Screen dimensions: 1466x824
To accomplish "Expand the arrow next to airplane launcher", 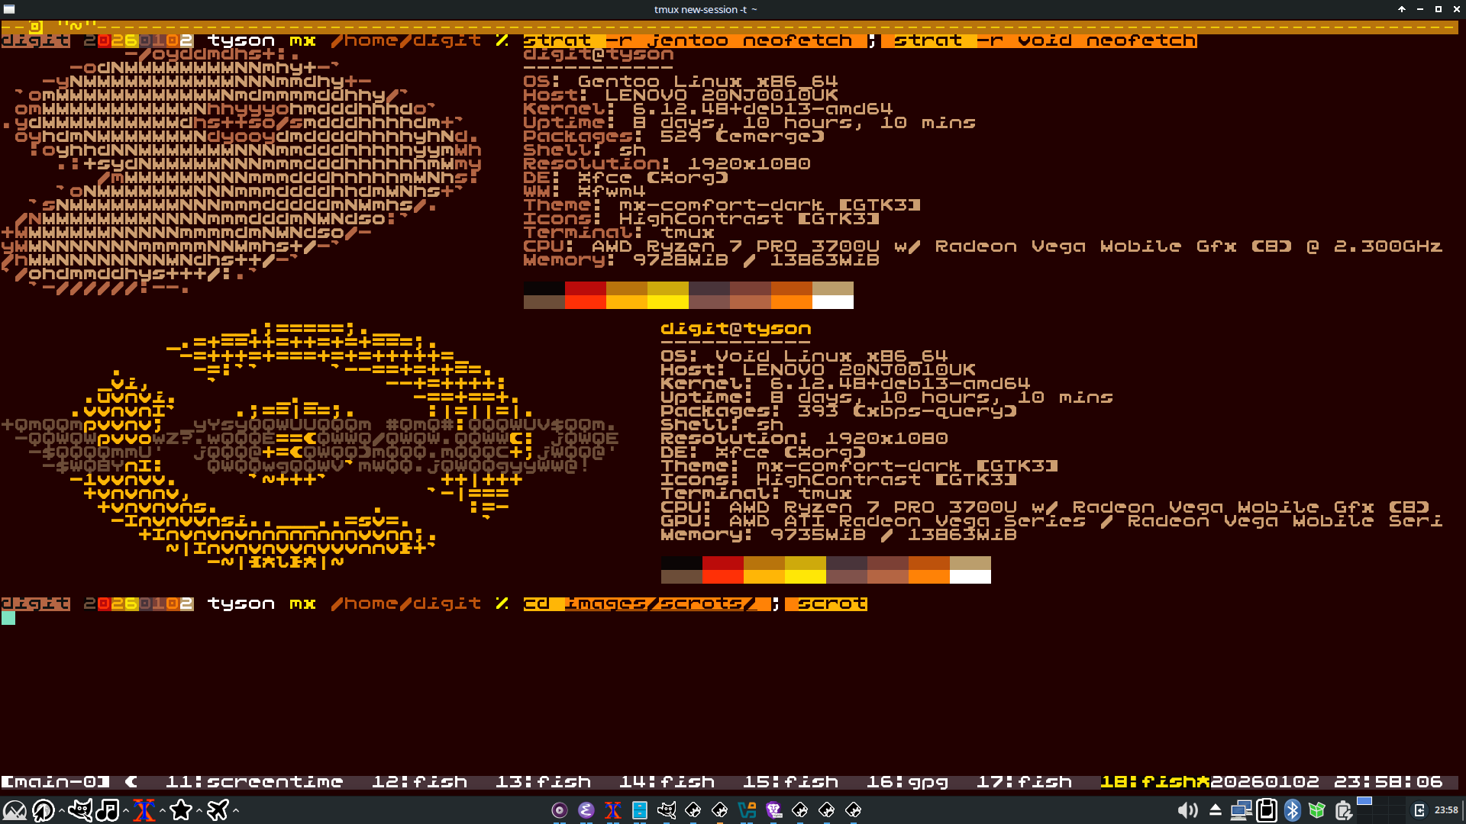I will 236,810.
